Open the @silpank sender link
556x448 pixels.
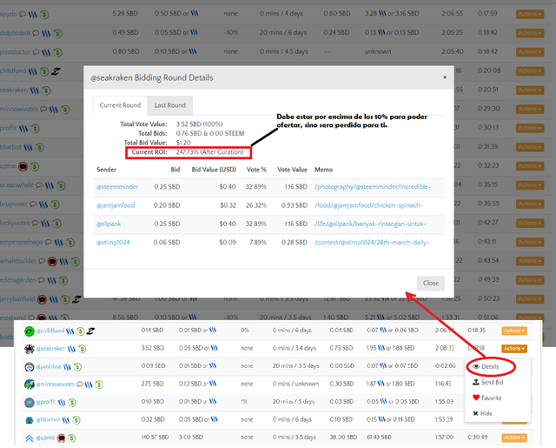[109, 224]
